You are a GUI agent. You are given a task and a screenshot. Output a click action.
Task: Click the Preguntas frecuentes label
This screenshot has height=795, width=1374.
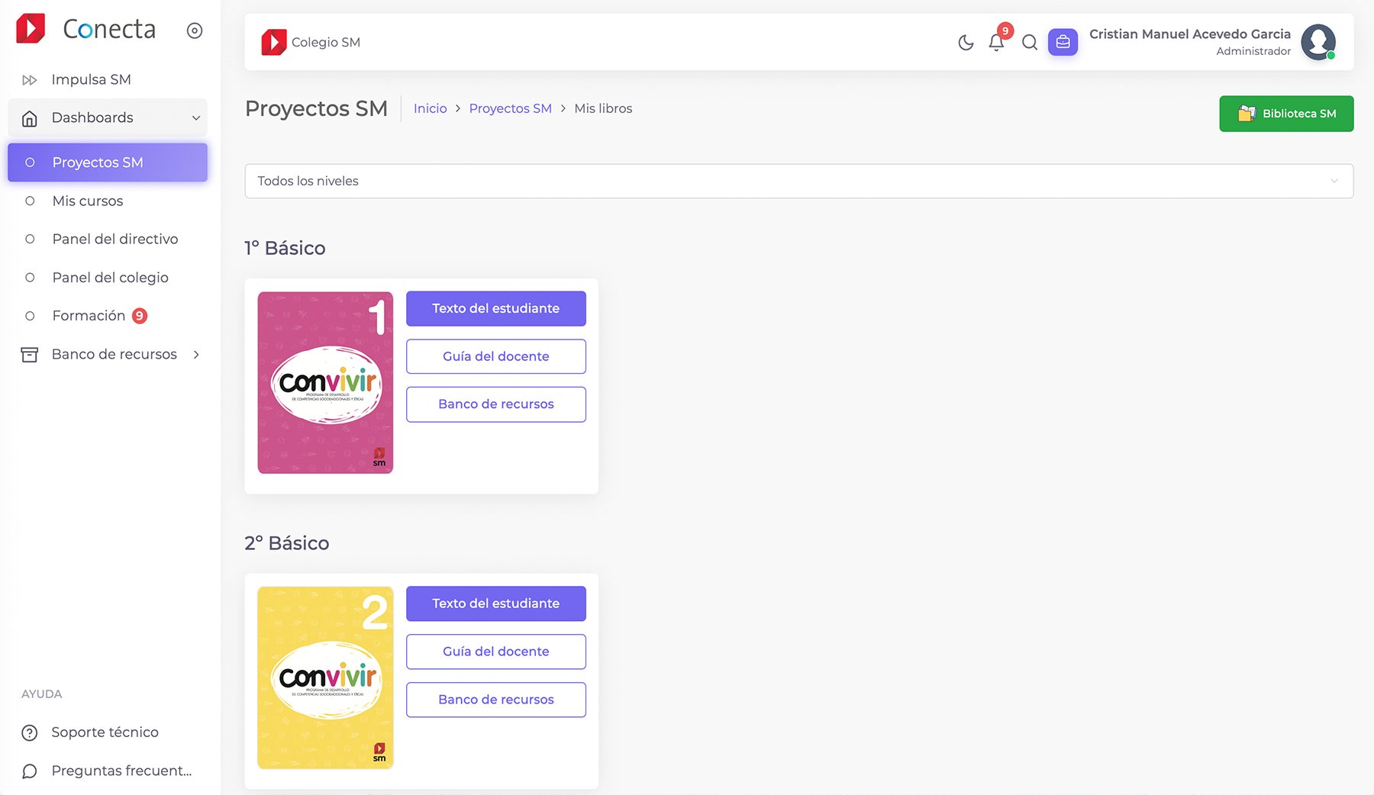(122, 771)
